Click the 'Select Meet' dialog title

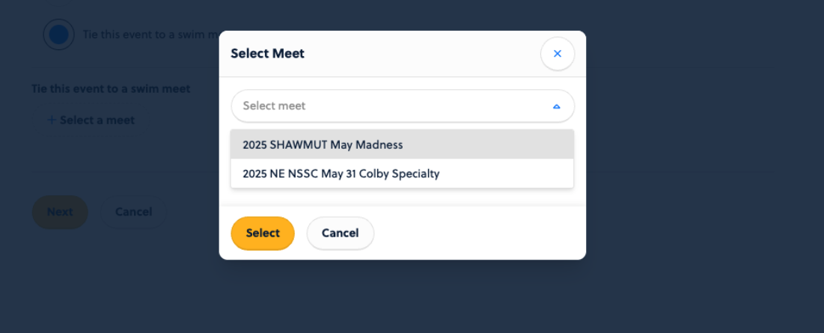click(267, 53)
